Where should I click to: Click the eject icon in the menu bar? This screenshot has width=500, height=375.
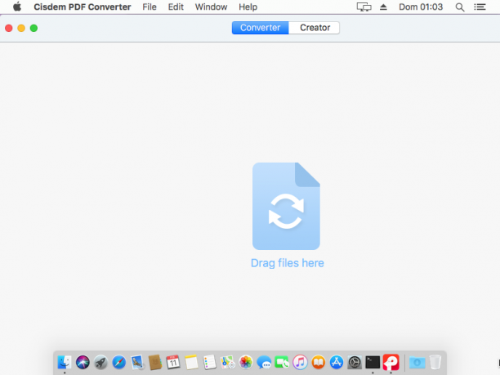coord(383,7)
